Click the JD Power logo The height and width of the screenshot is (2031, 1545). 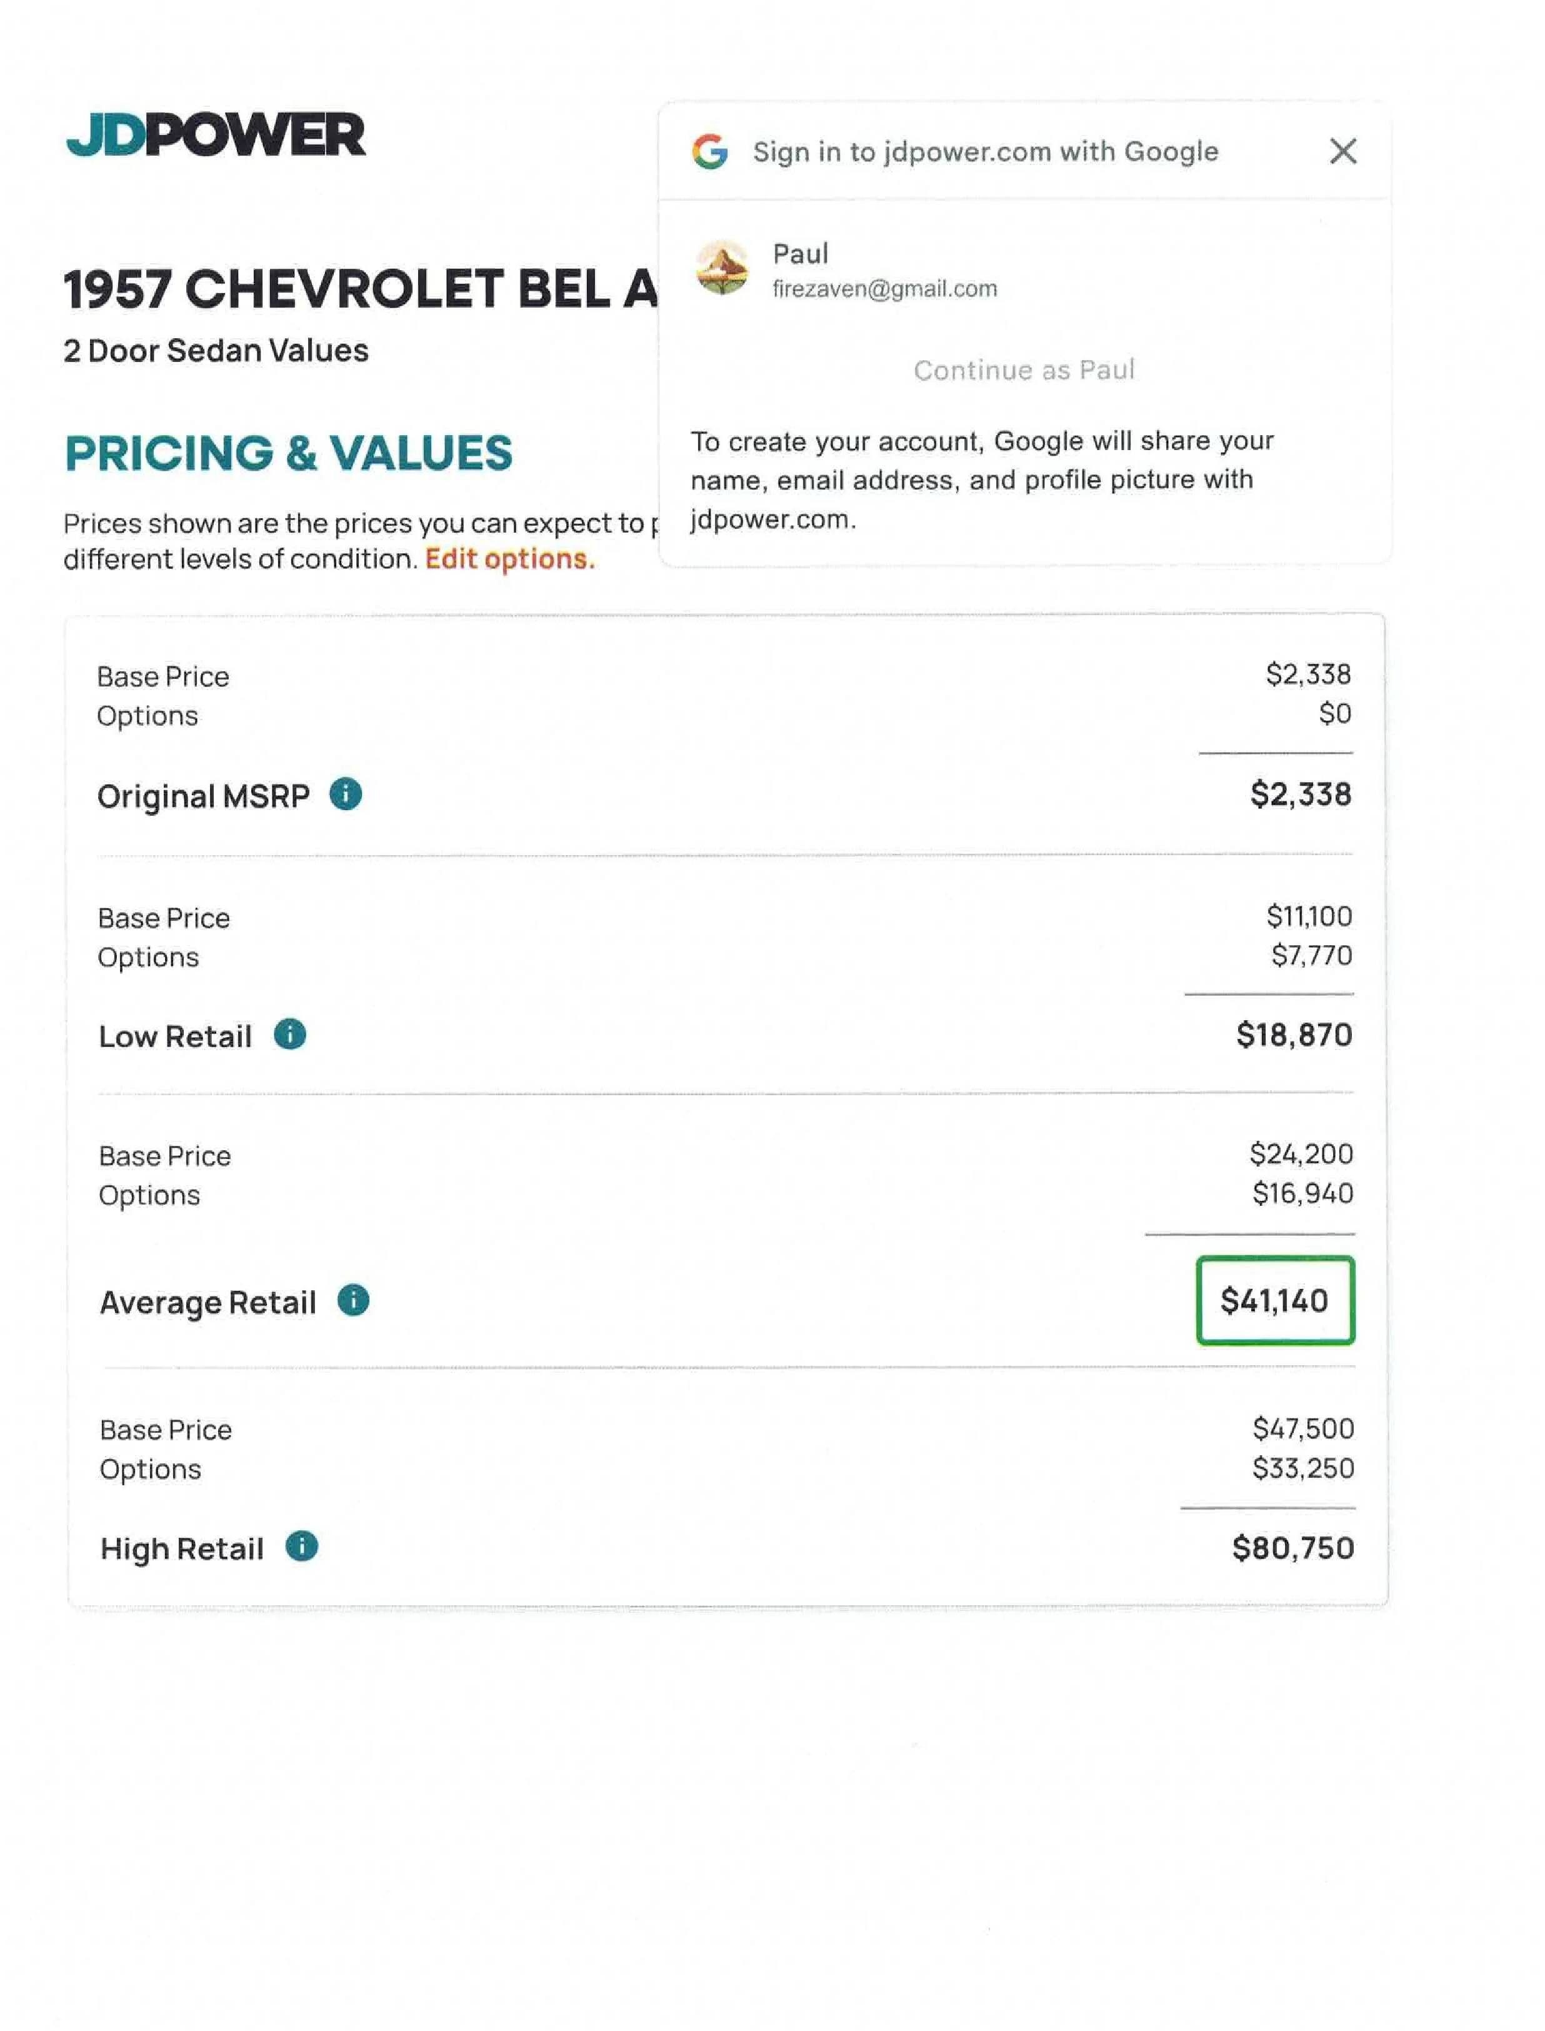pos(216,135)
